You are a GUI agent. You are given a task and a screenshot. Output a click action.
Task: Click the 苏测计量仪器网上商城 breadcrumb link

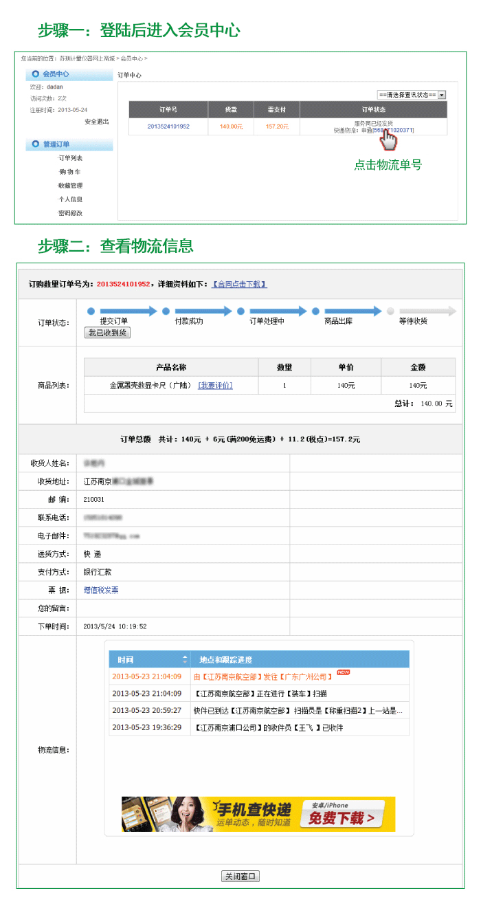click(87, 59)
